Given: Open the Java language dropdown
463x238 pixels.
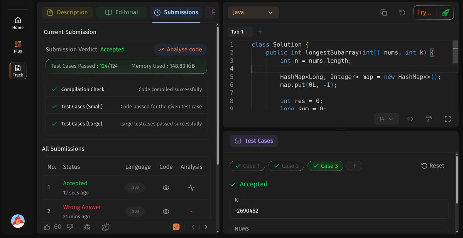Looking at the screenshot, I should coord(253,12).
